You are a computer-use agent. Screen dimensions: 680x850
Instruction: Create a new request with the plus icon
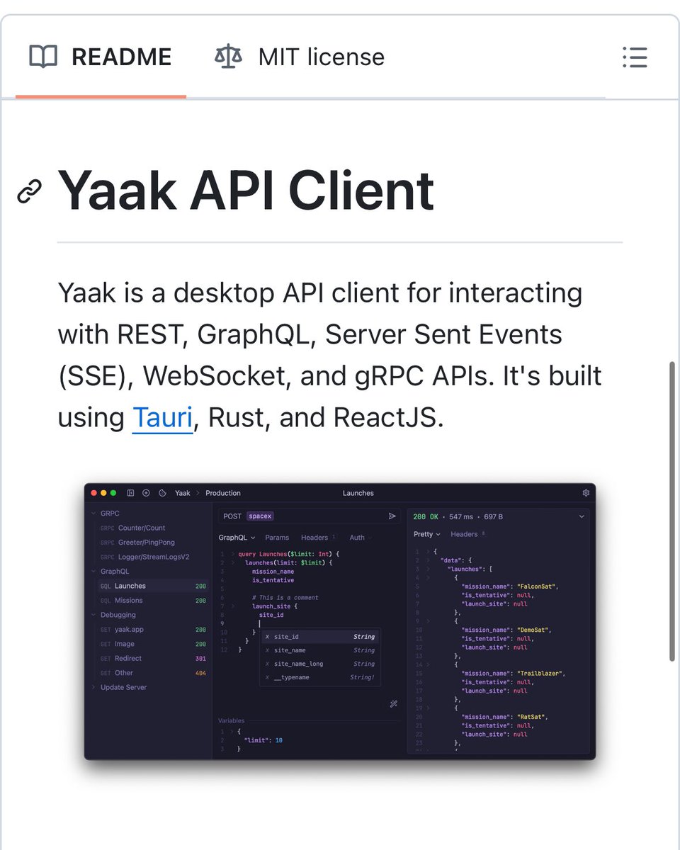click(x=146, y=492)
